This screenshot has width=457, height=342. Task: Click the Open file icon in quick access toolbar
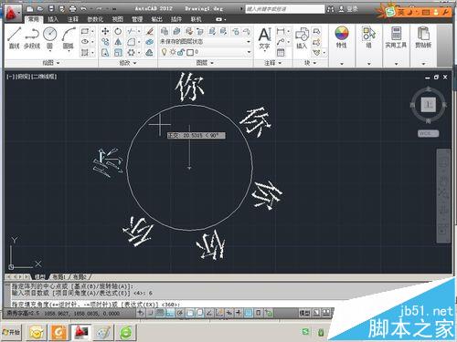click(40, 9)
